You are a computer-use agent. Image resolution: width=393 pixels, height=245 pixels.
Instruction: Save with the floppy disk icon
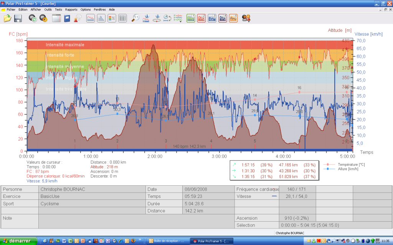coord(18,18)
